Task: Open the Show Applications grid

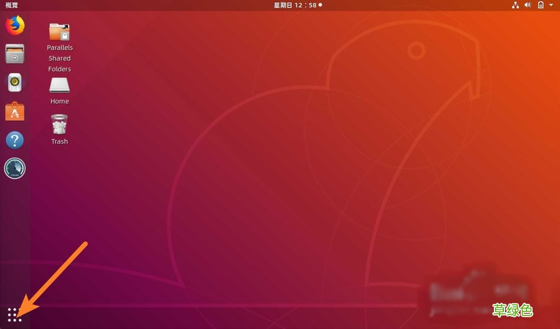Action: 14,315
